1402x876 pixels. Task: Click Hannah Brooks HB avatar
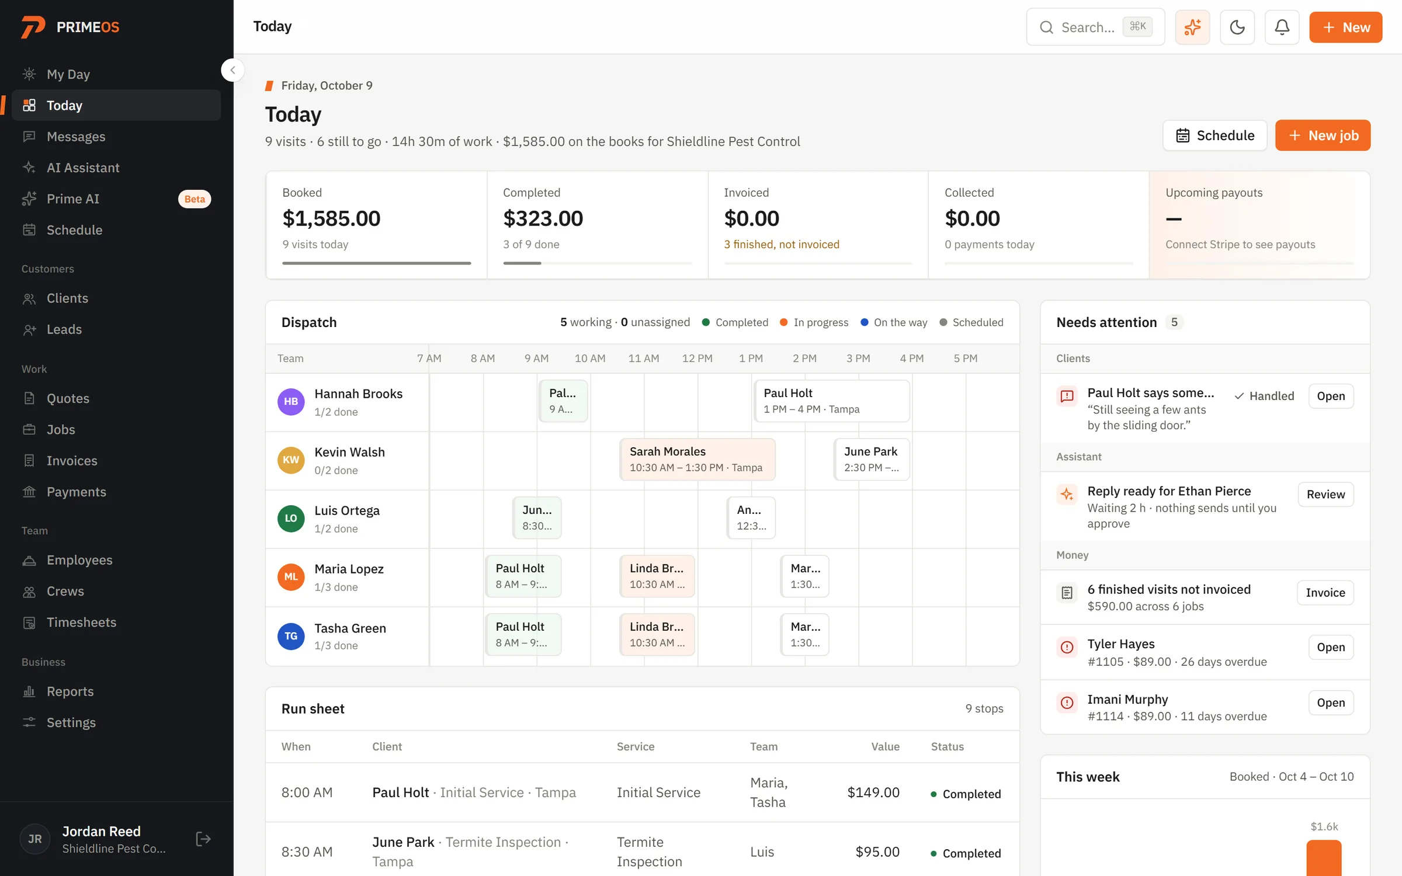pyautogui.click(x=291, y=402)
